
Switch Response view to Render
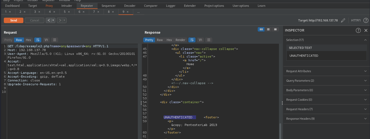point(180,40)
